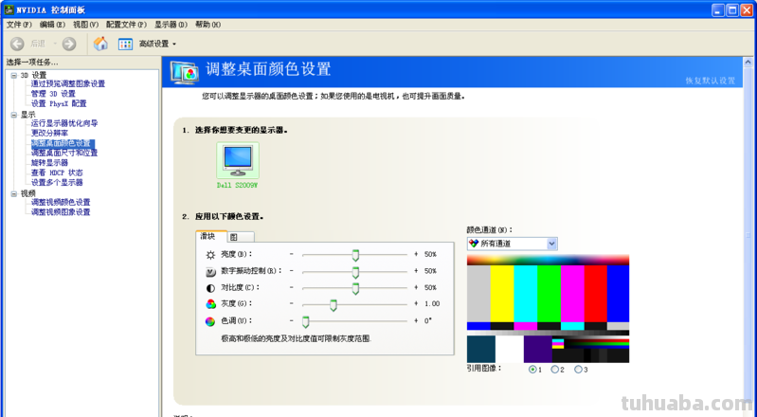
Task: Open the 编辑(E) menu
Action: pyautogui.click(x=52, y=24)
